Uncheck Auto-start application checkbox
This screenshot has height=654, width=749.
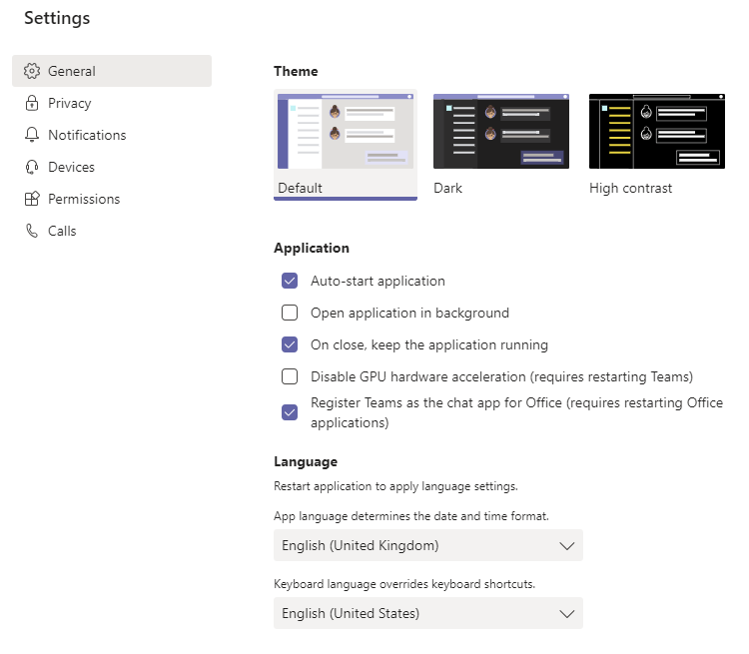click(x=290, y=281)
